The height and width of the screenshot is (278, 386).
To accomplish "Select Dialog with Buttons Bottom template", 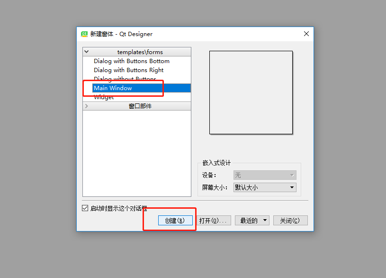I will click(132, 61).
